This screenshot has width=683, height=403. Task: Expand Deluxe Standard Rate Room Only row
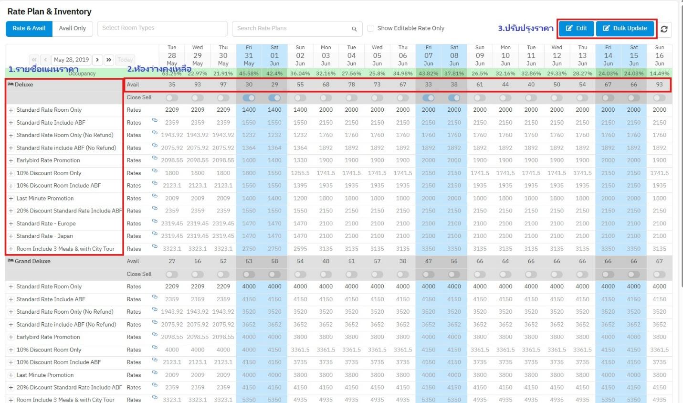[11, 110]
